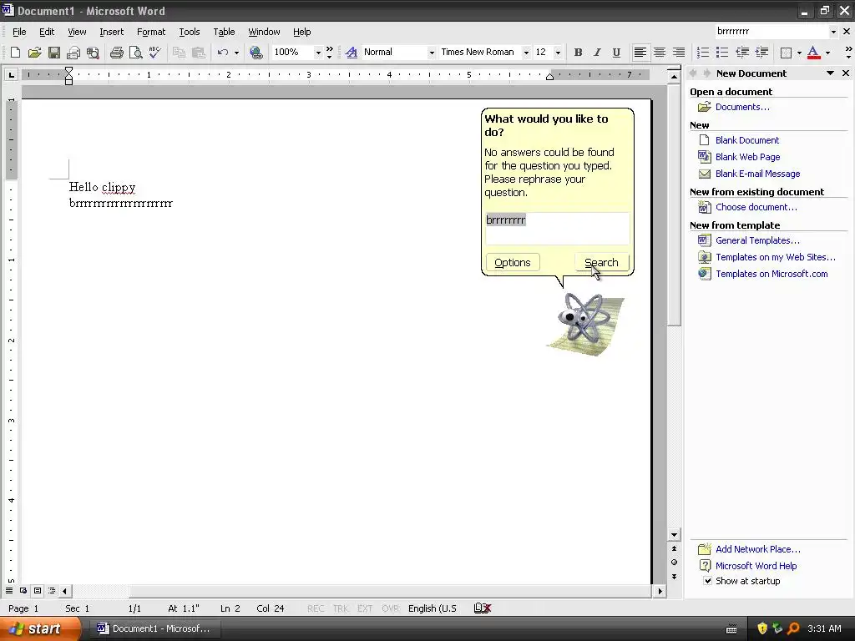Open the New Document task pane menu arrow
Viewport: 855px width, 641px height.
pyautogui.click(x=830, y=73)
